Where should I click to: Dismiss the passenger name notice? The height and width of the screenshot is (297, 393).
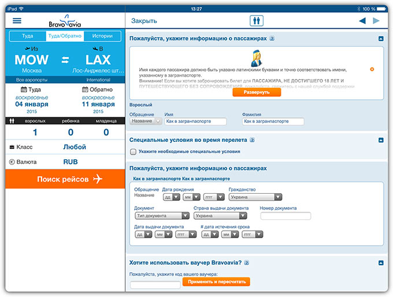pos(372,69)
